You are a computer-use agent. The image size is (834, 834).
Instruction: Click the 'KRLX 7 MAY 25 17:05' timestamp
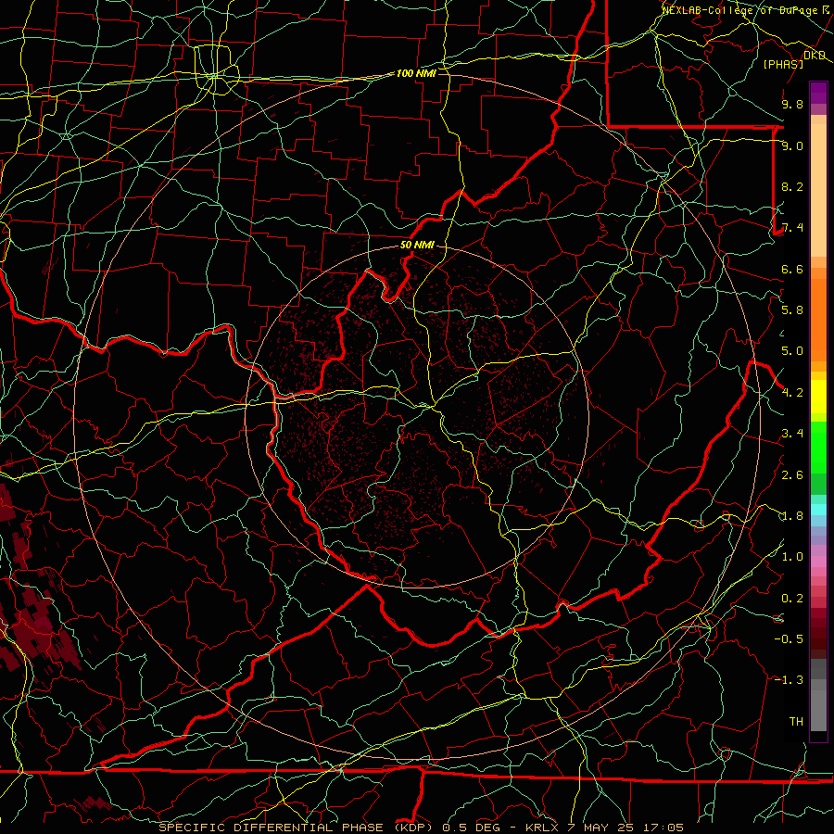604,828
